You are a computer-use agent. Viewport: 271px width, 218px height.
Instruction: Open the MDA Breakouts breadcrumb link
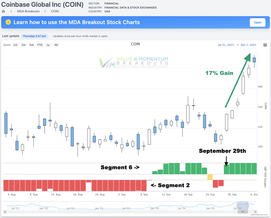click(x=28, y=11)
